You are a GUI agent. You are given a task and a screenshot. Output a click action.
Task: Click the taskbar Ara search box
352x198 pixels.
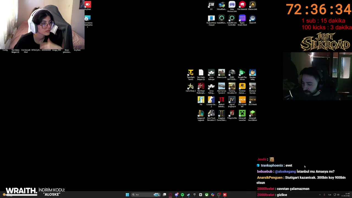tap(146, 195)
